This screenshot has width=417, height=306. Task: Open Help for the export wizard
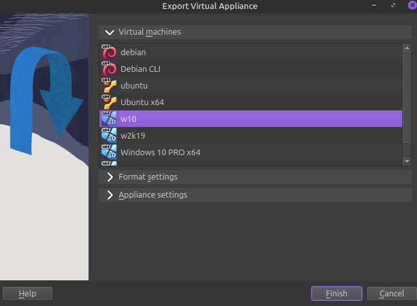27,294
